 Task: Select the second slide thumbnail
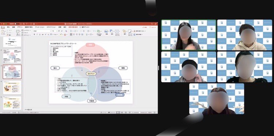click(x=12, y=56)
